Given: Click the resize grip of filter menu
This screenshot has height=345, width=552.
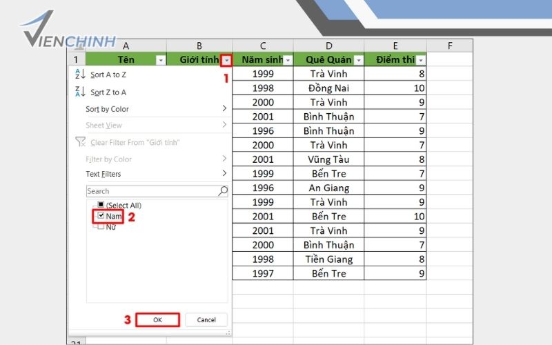Looking at the screenshot, I should click(228, 333).
